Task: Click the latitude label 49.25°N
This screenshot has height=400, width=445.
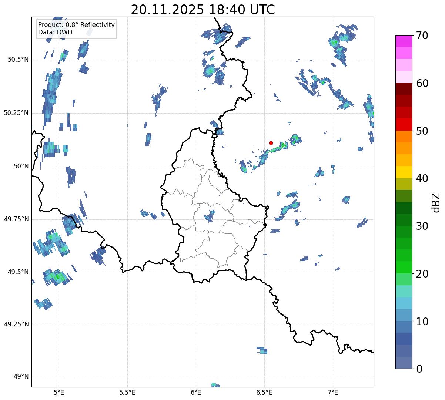Action: [x=16, y=325]
